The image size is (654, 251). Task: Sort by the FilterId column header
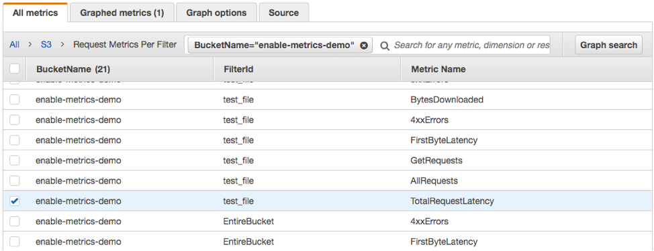click(238, 69)
